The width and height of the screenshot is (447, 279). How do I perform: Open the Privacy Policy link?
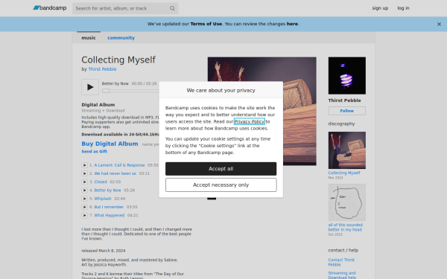250,121
